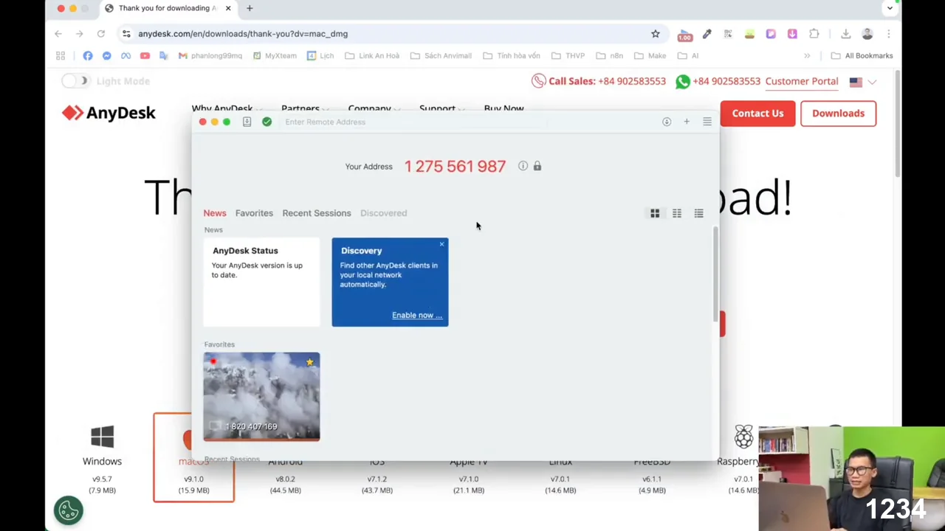Click the browser address bar URL

tap(243, 34)
